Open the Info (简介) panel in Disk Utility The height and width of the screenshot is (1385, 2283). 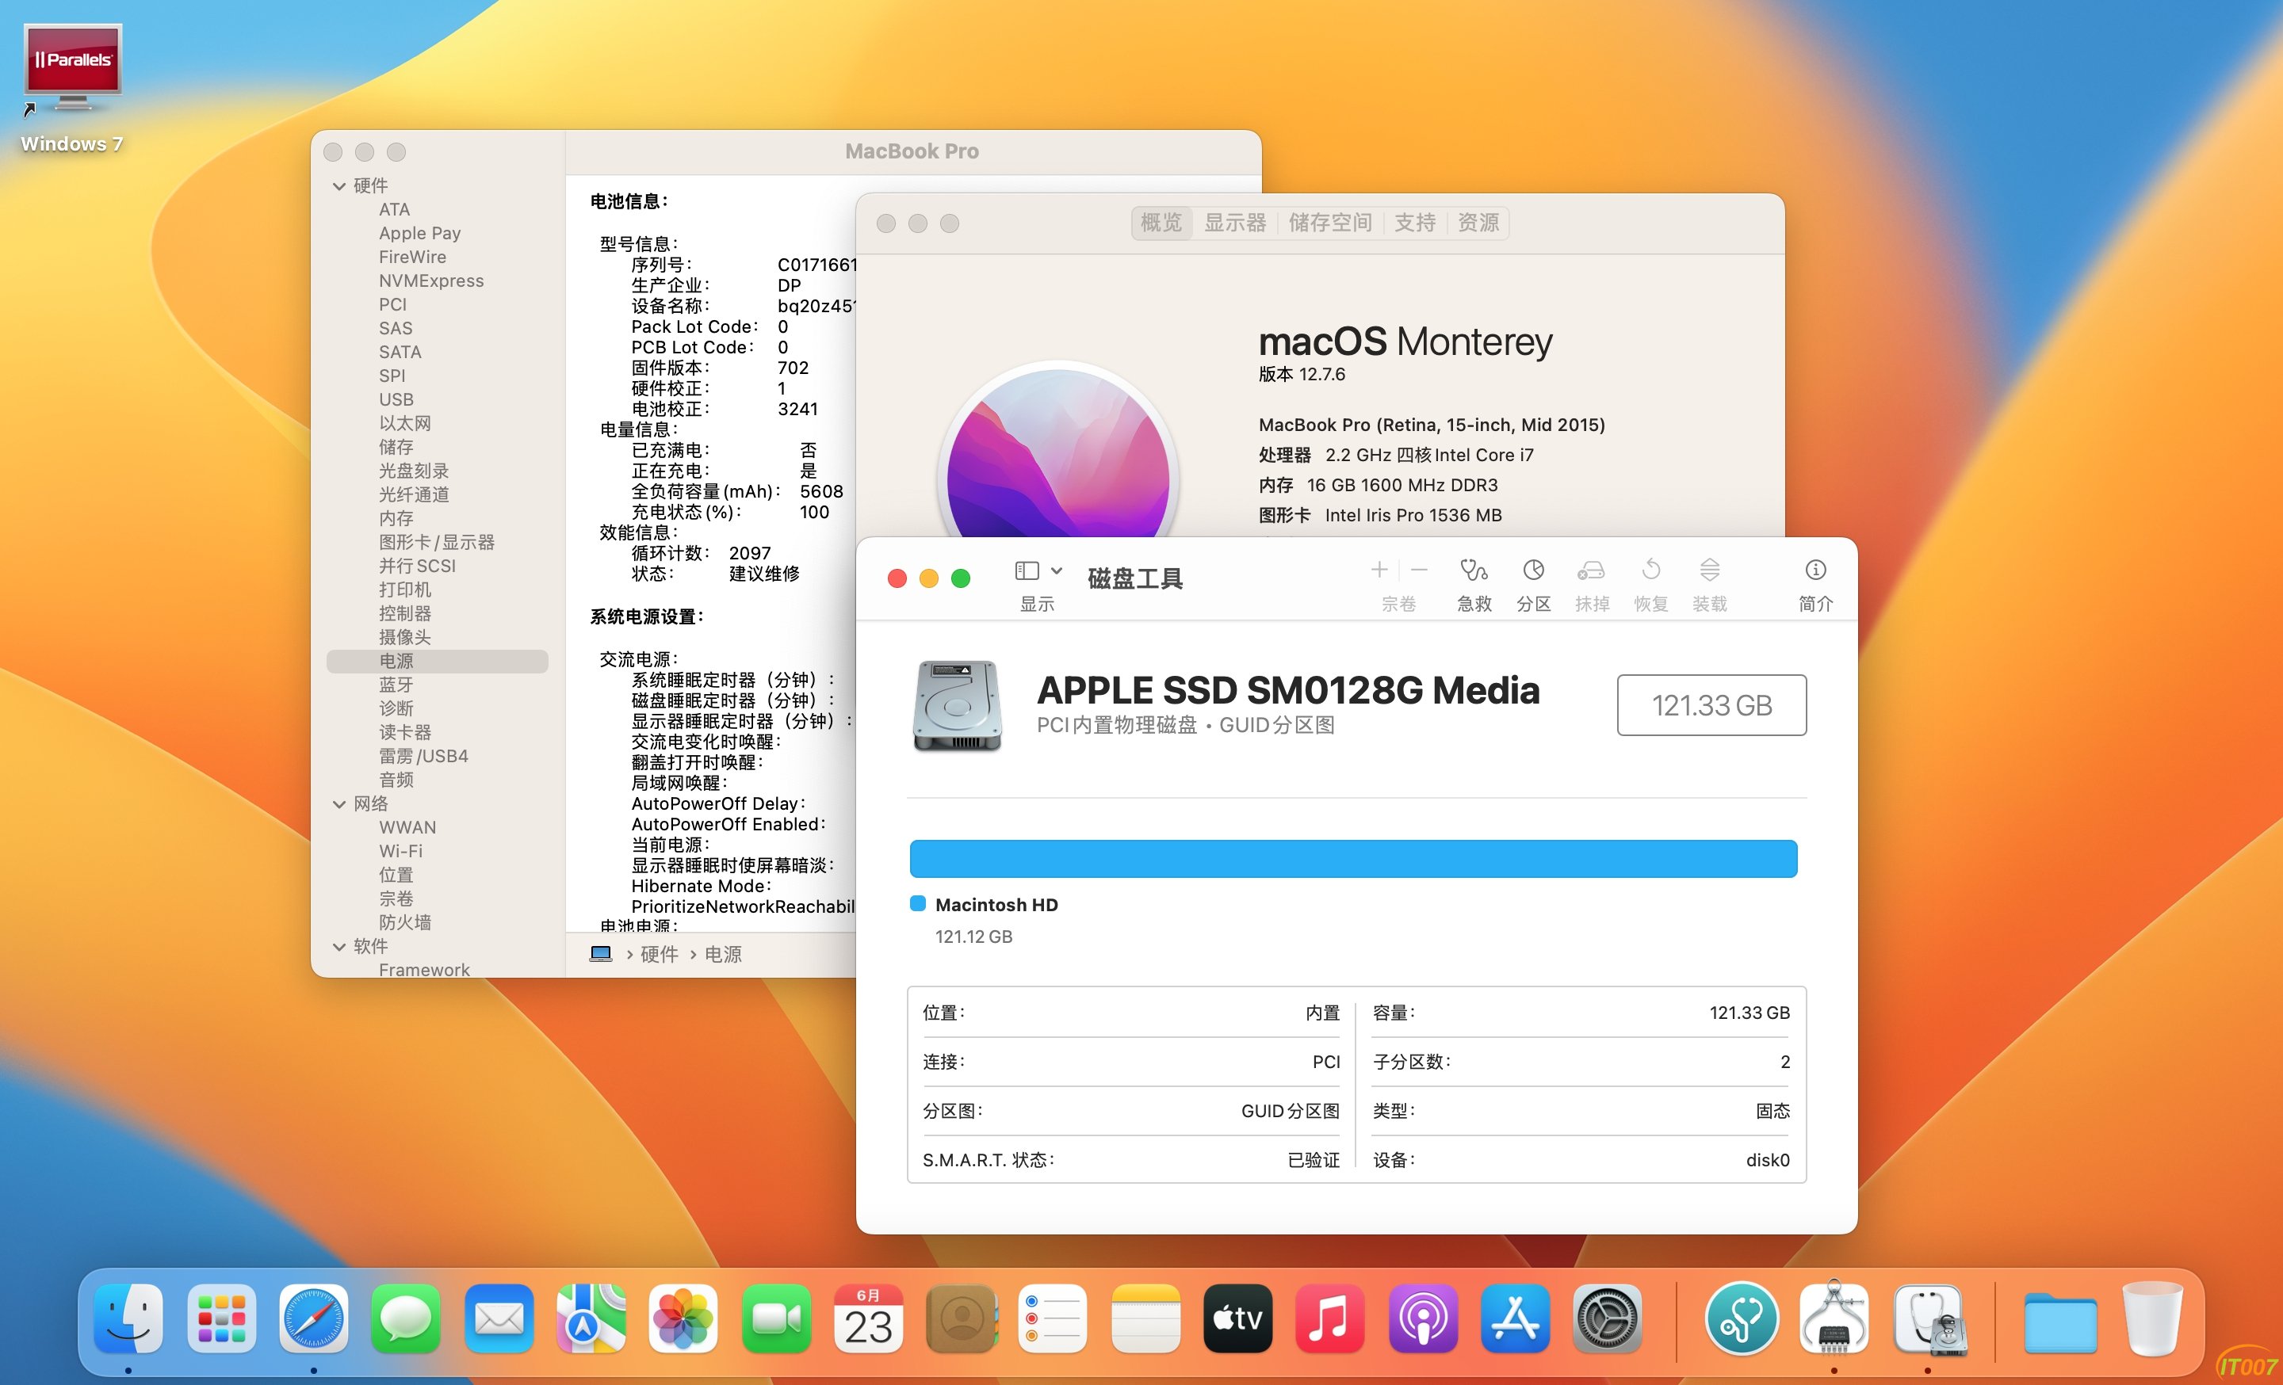[1815, 570]
